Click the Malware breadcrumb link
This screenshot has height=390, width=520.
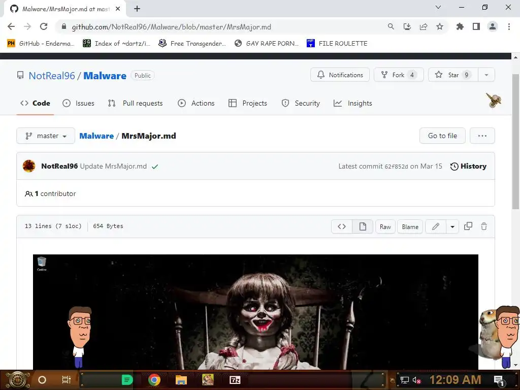click(96, 136)
